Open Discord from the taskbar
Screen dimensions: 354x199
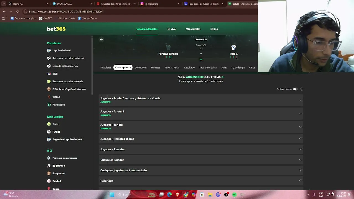(x=218, y=195)
